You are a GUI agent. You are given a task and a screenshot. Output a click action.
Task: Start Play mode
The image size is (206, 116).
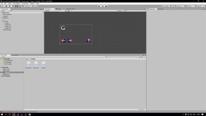point(99,6)
